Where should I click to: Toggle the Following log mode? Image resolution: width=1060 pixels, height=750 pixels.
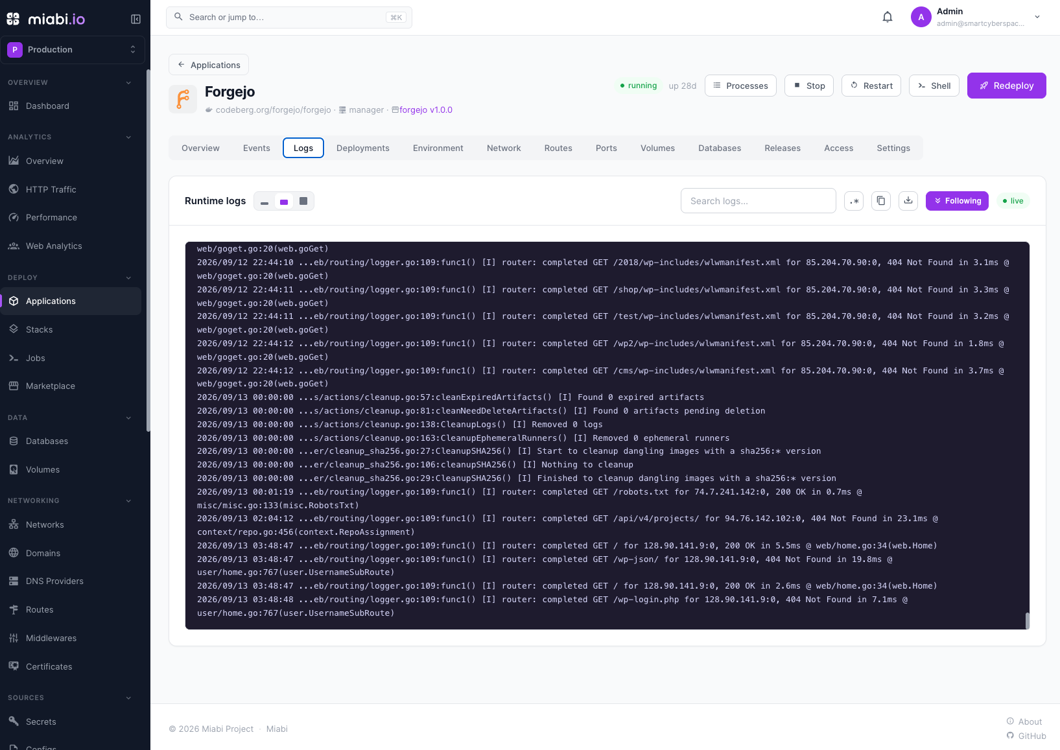957,201
